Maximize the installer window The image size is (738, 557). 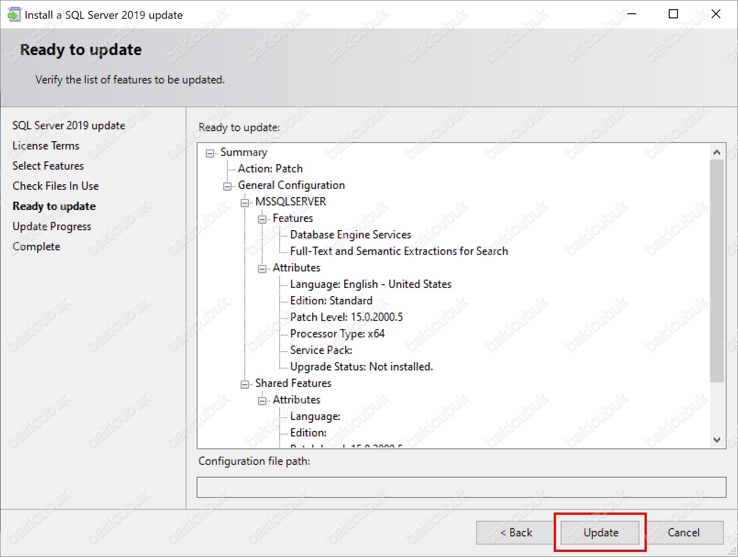(x=673, y=14)
